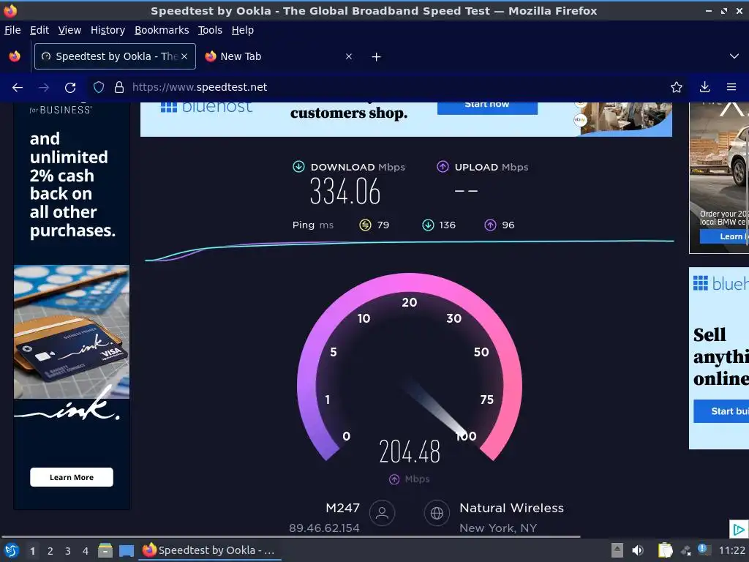Switch to workspace 2
Viewport: 749px width, 562px height.
50,551
